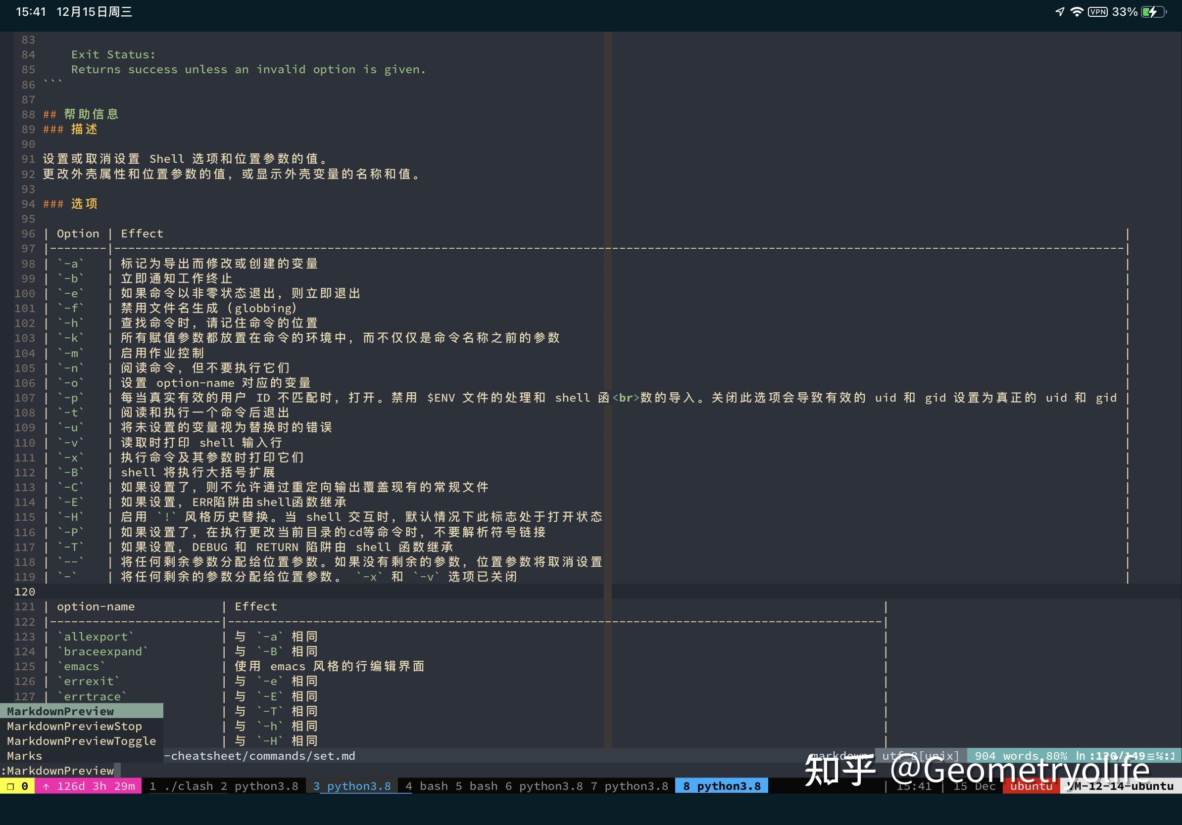
Task: Click the '### 描述' heading on line 89
Action: pos(70,129)
